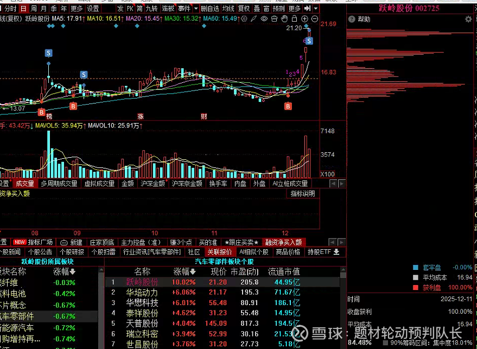Screen dimensions: 477x349
Task: Open the help question-mark icon
Action: click(352, 19)
